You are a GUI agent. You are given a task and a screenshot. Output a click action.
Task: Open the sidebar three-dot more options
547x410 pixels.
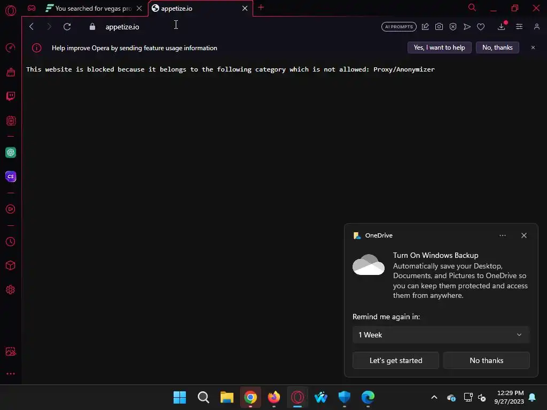[x=11, y=374]
